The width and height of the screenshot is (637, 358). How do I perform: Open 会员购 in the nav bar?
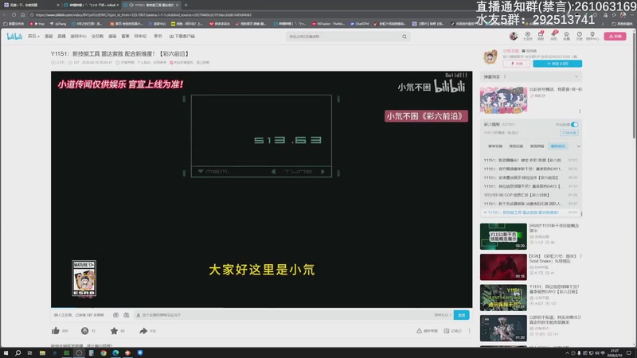point(97,36)
